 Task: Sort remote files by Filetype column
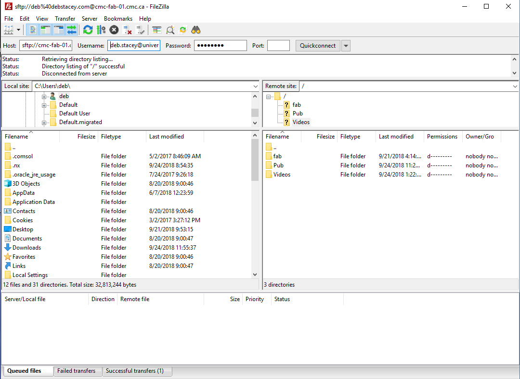tap(356, 137)
